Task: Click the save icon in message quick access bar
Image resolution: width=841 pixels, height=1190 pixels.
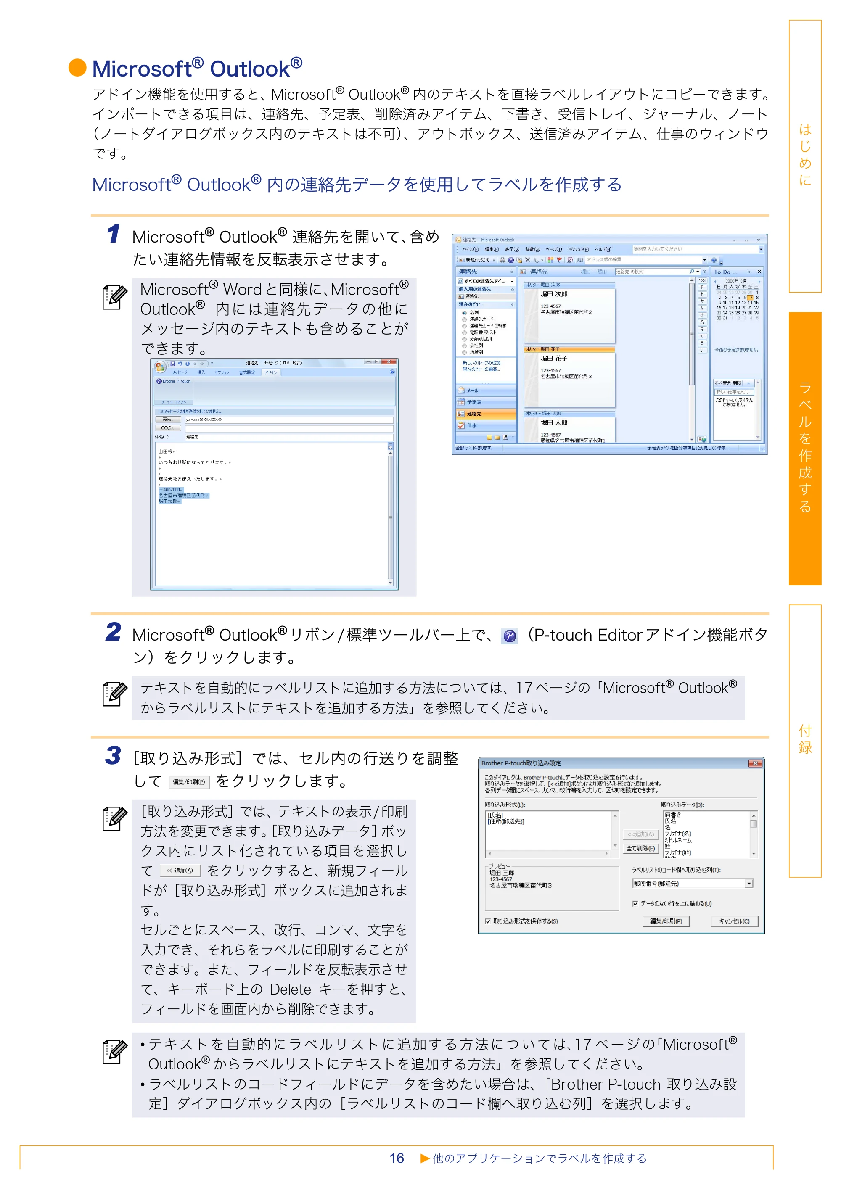Action: (x=173, y=363)
